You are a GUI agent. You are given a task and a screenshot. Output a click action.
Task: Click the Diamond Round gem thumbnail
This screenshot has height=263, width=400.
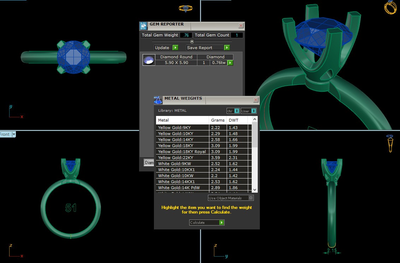pyautogui.click(x=149, y=60)
